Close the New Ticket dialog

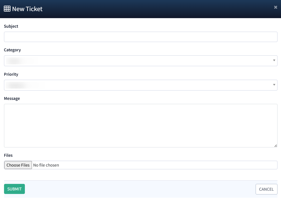pos(275,7)
